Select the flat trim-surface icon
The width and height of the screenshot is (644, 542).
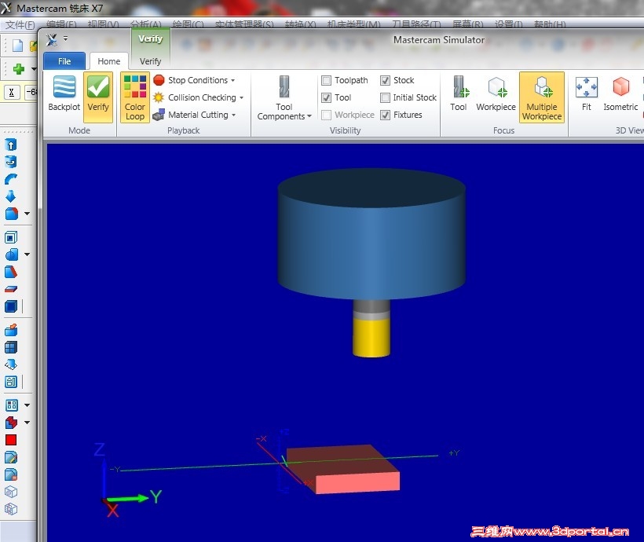coord(11,289)
